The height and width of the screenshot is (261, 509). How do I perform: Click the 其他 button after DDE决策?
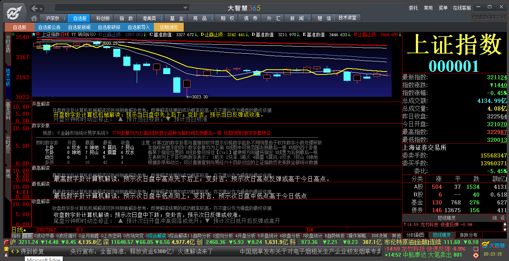tap(396, 236)
